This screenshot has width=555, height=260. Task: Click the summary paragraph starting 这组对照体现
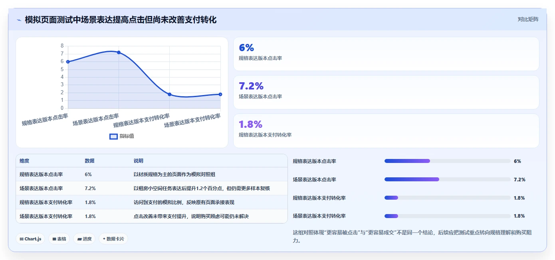[412, 236]
